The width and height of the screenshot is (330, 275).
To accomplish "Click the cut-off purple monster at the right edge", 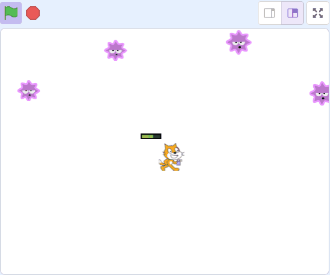I will [319, 93].
